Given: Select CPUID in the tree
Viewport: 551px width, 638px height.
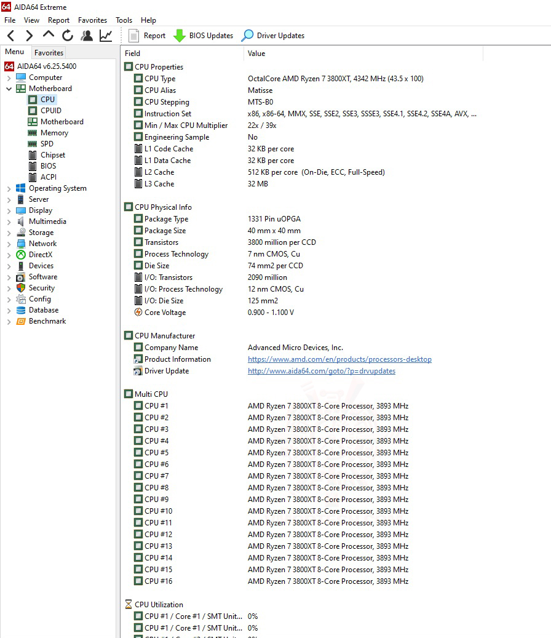Looking at the screenshot, I should (51, 111).
